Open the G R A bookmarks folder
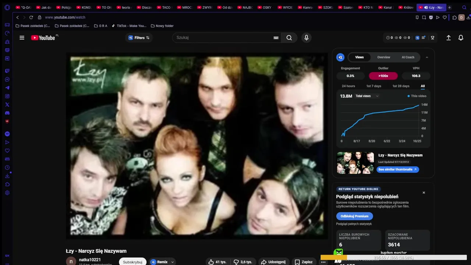The height and width of the screenshot is (265, 471). [x=101, y=26]
